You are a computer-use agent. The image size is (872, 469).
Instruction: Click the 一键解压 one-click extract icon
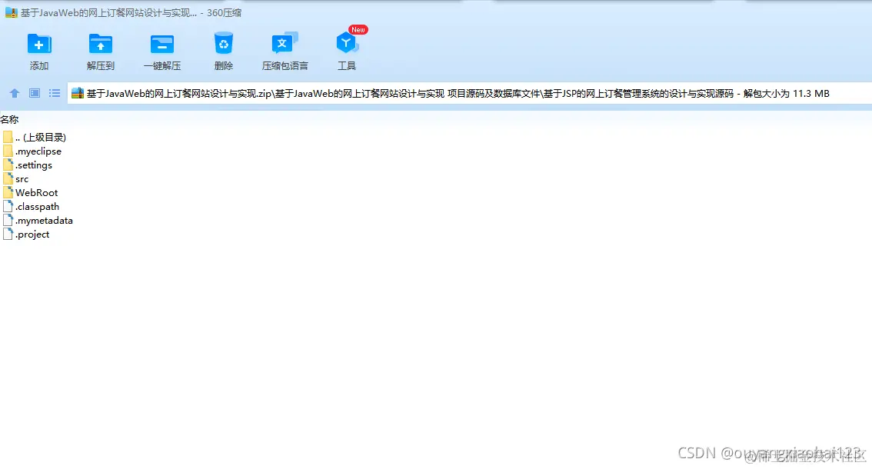[162, 44]
